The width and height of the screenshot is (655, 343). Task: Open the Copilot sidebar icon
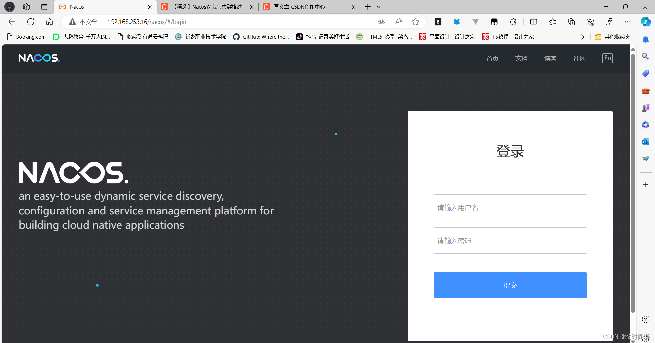click(x=645, y=22)
